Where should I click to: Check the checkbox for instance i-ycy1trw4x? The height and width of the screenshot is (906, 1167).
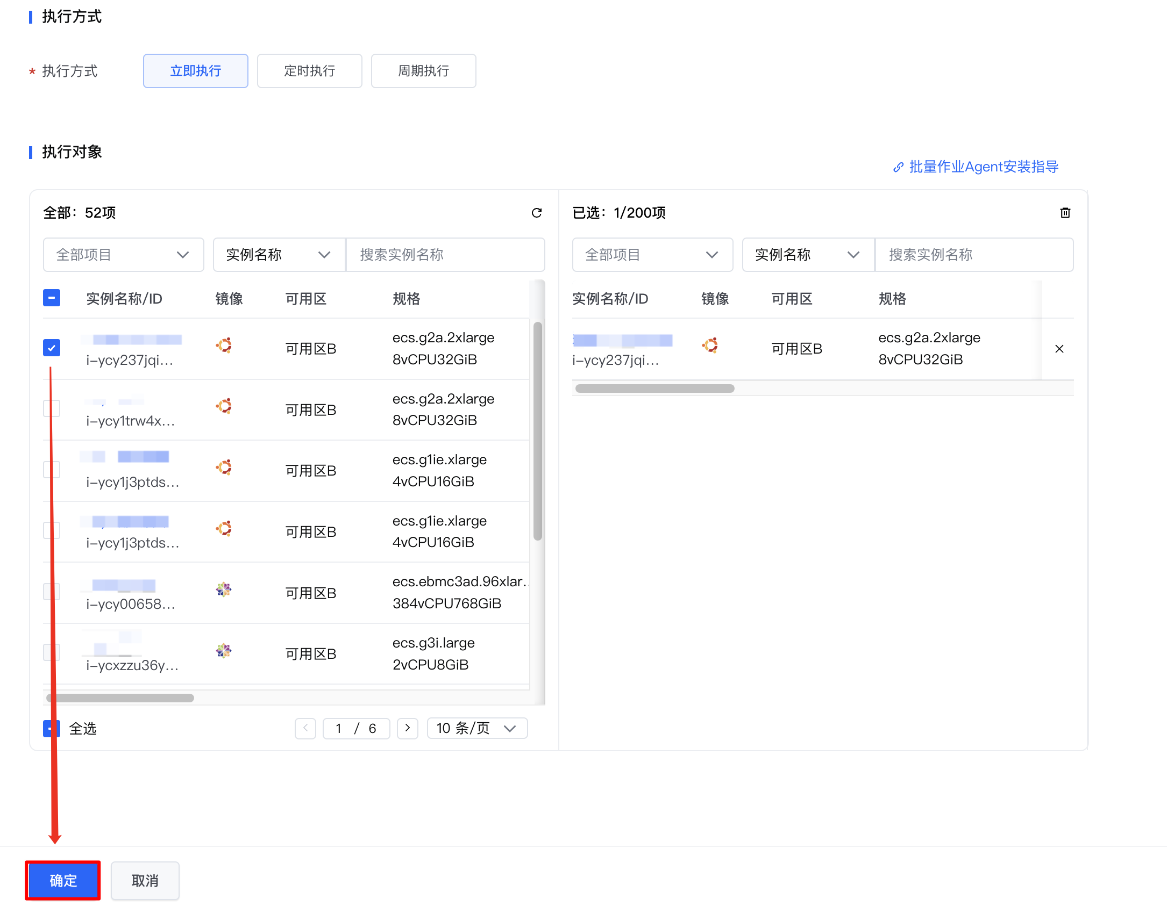52,409
